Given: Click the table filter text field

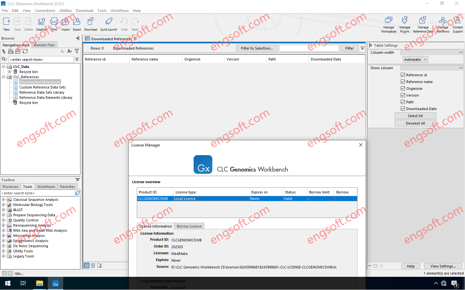Looking at the screenshot, I should pyautogui.click(x=309, y=48).
